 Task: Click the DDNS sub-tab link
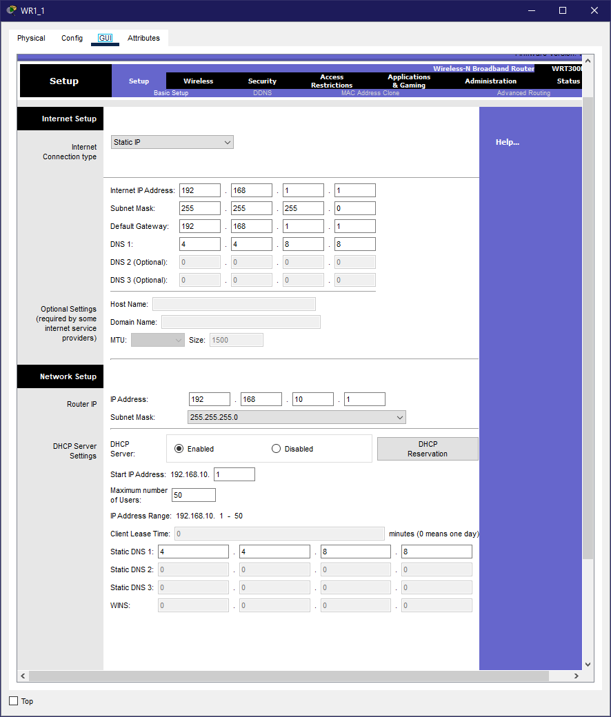262,93
